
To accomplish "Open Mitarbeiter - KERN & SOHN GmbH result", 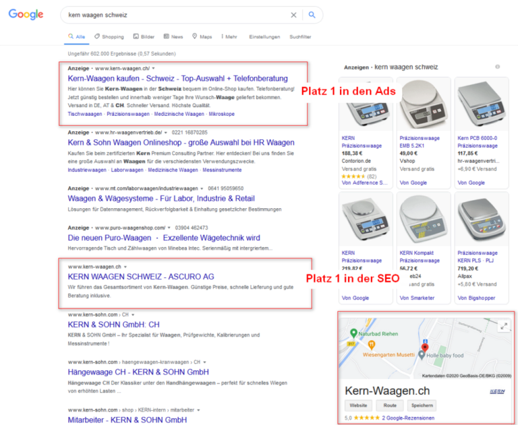I will click(x=127, y=420).
